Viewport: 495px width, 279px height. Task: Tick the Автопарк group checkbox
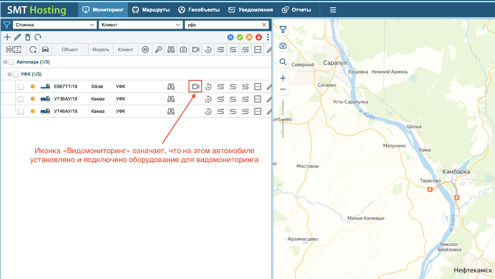pyautogui.click(x=11, y=62)
